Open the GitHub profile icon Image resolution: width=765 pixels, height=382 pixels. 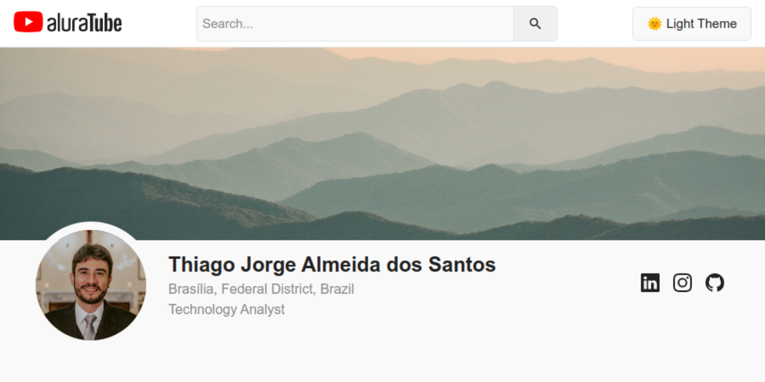tap(715, 282)
